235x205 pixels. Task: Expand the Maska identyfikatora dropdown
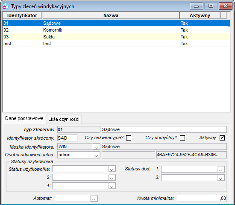point(96,147)
